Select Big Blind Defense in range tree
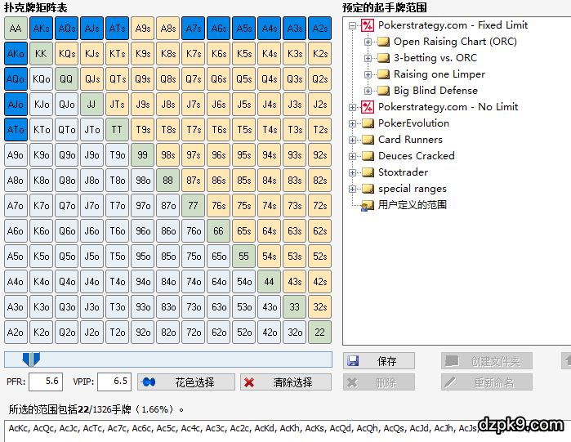Screen dimensions: 571x442 click(435, 91)
